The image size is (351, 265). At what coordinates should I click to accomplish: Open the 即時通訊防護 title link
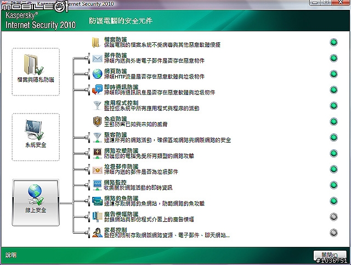pyautogui.click(x=121, y=87)
